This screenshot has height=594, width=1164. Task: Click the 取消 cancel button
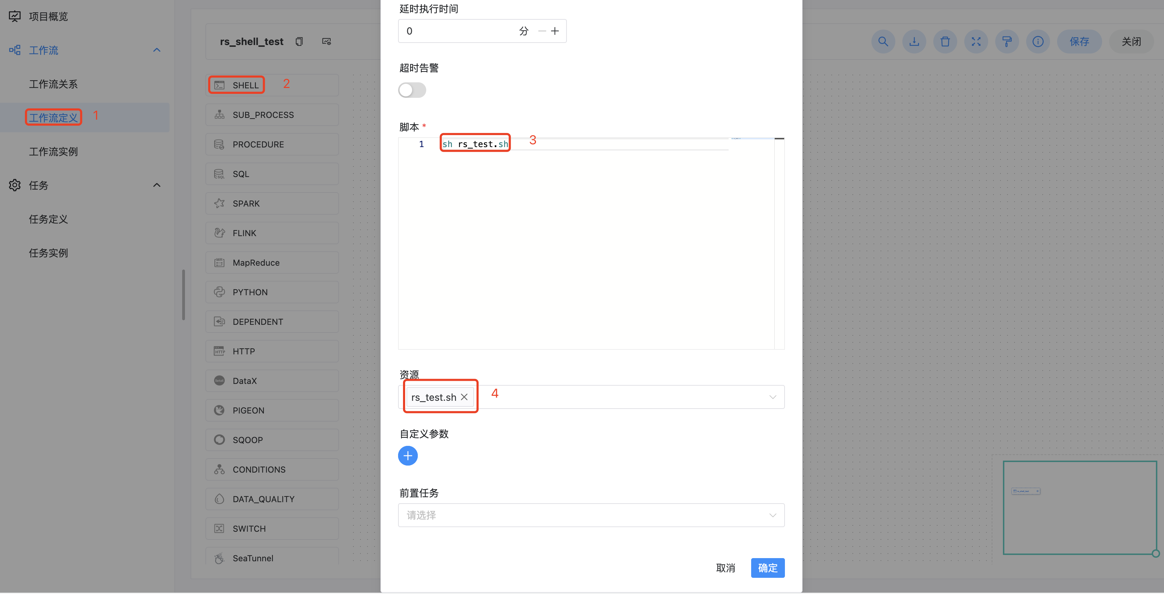point(725,568)
